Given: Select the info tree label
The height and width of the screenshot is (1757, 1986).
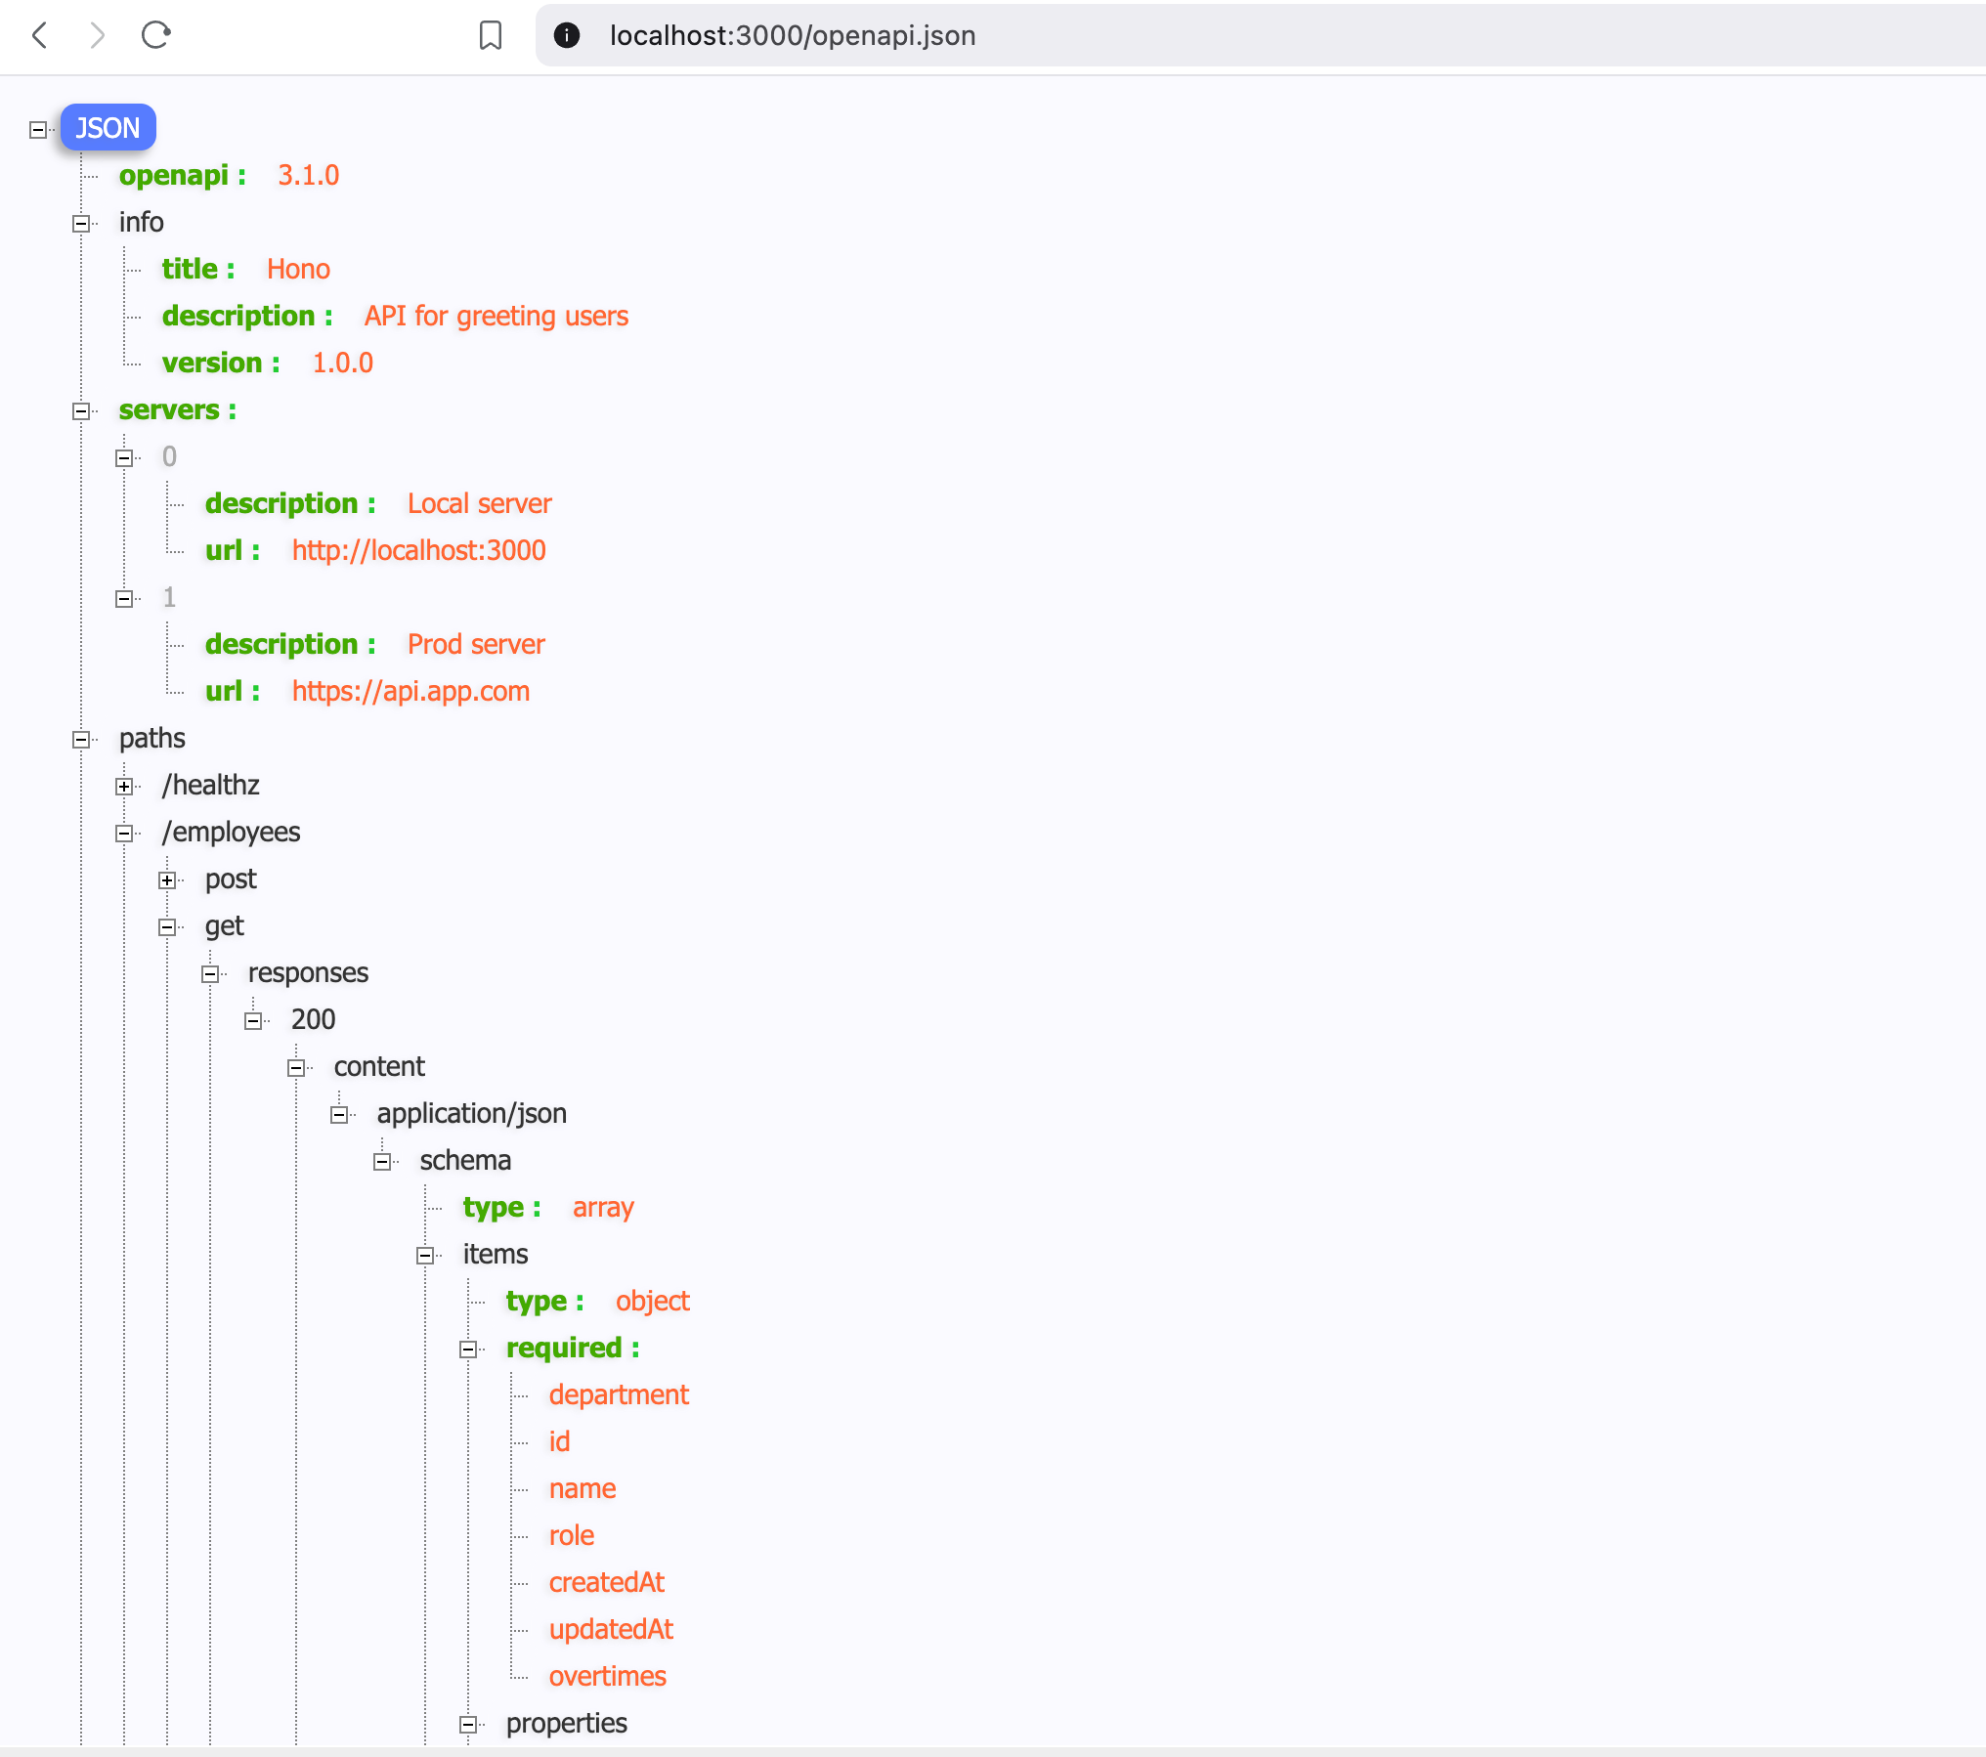Looking at the screenshot, I should pos(142,222).
